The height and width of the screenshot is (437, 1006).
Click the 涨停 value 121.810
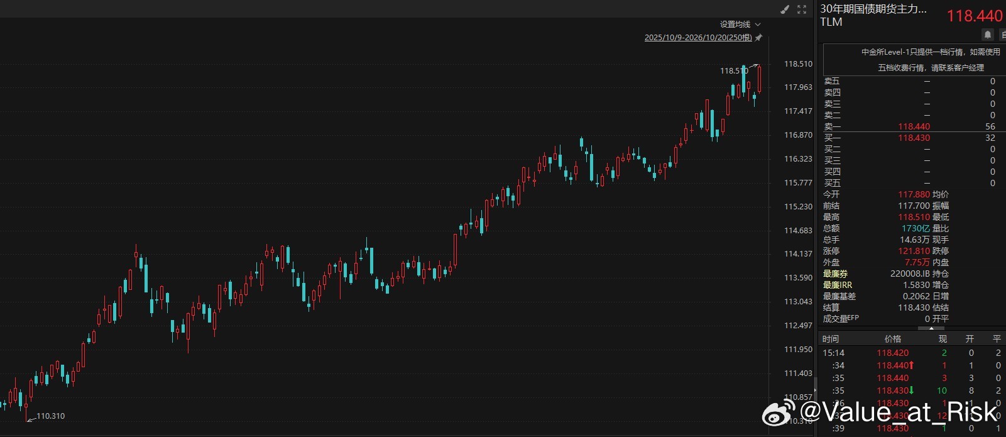point(914,251)
